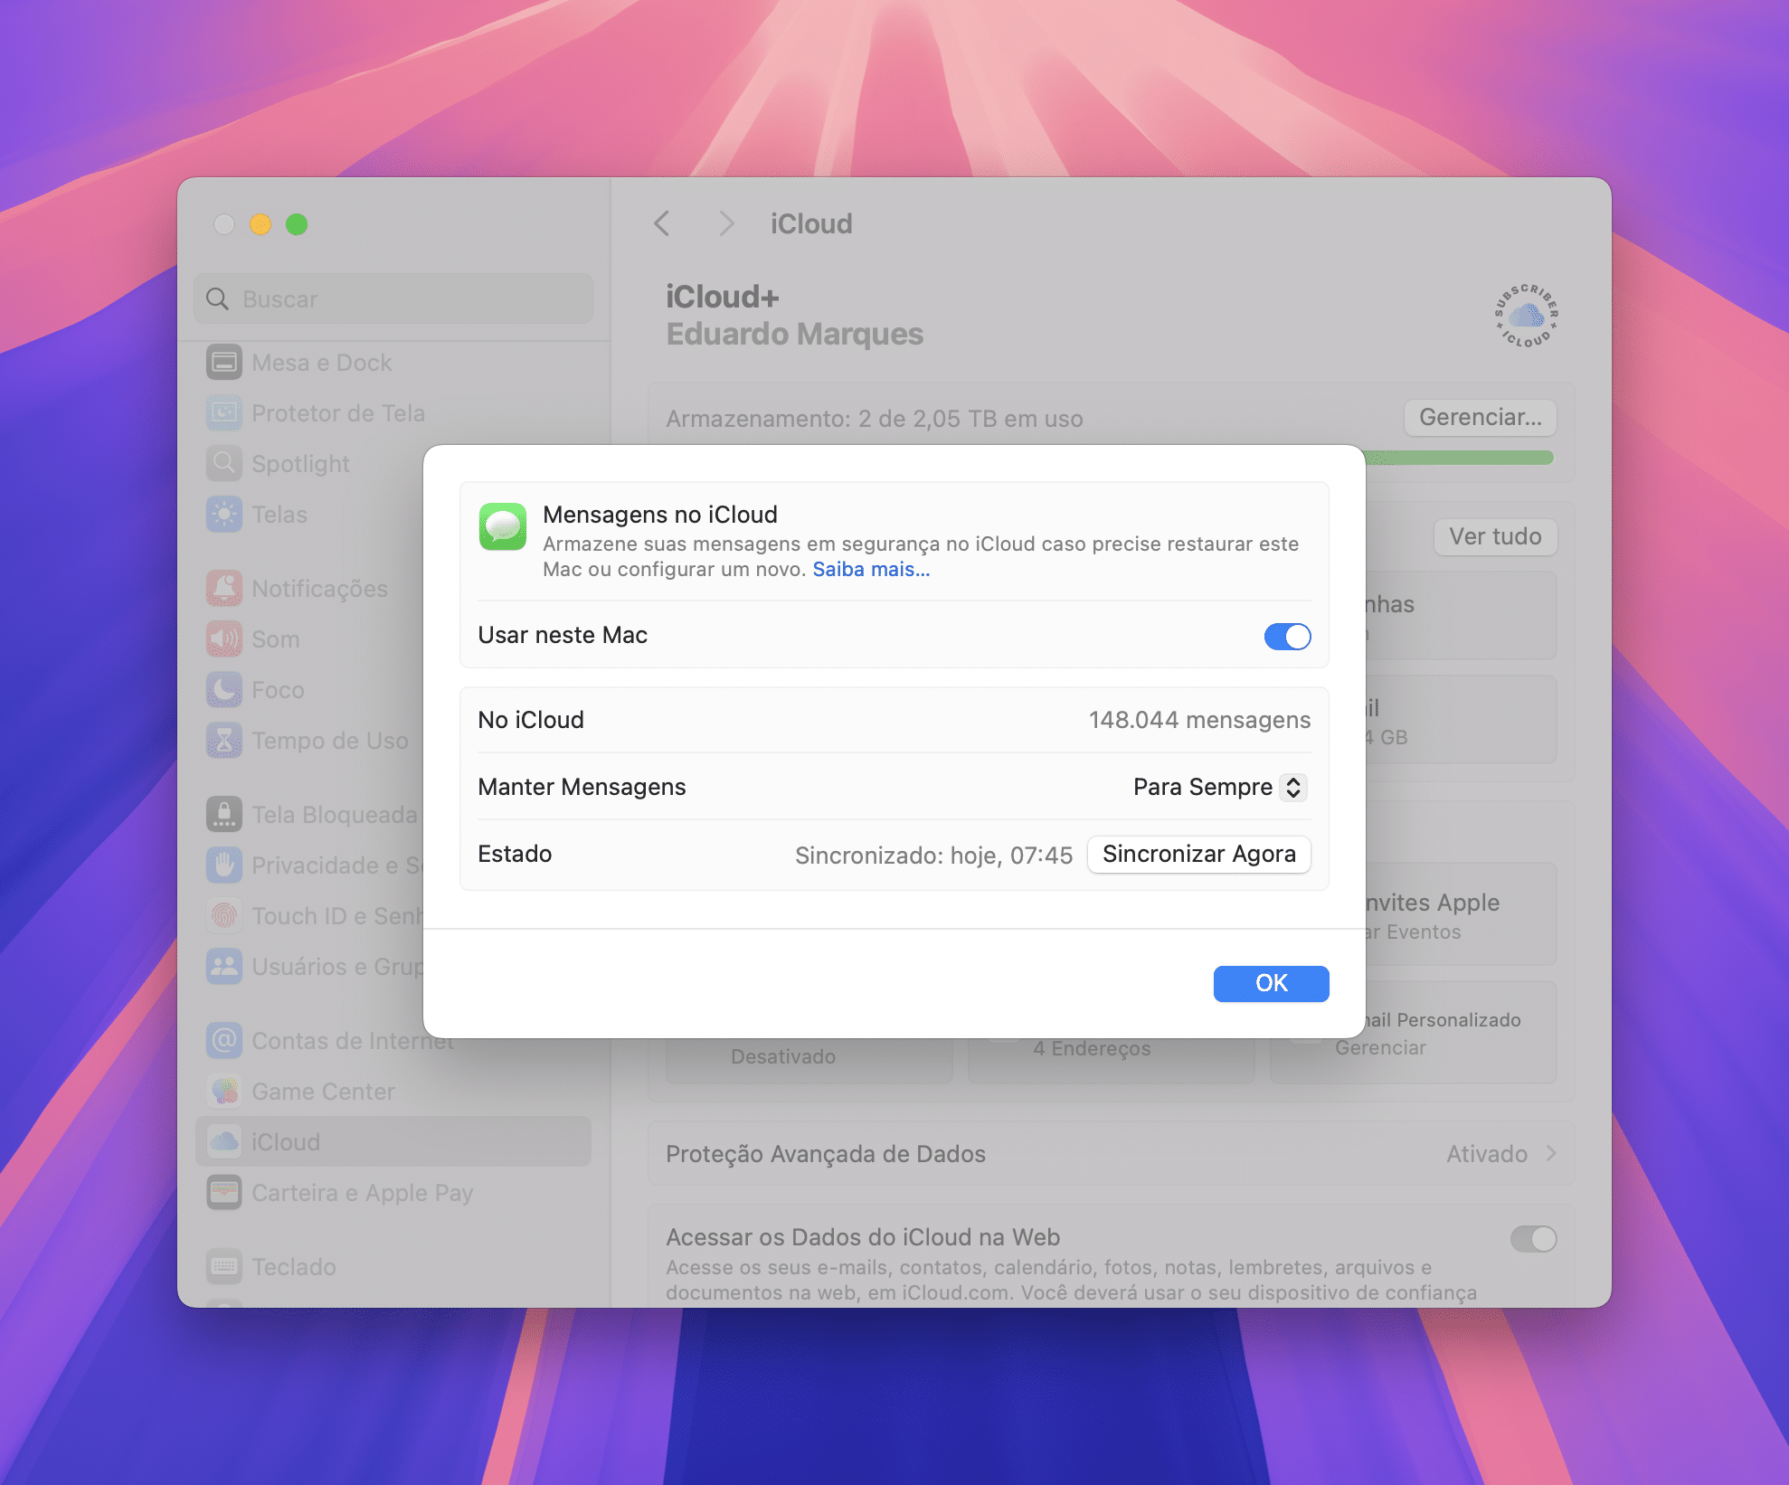Screen dimensions: 1789x1485
Task: Click the iCloud cloud sidebar icon
Action: tap(224, 1142)
